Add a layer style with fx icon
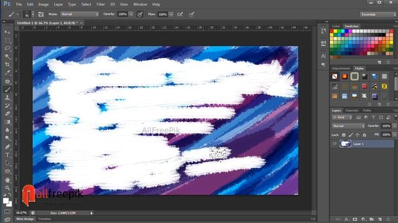The height and width of the screenshot is (223, 398). click(x=346, y=219)
